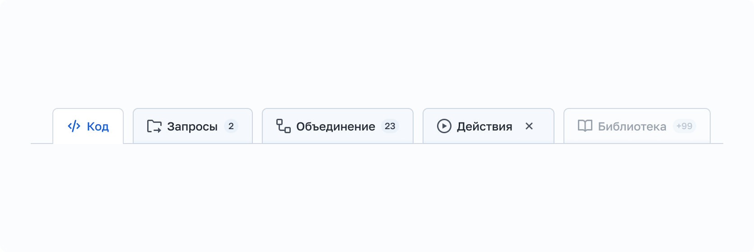This screenshot has width=754, height=252.
Task: Click the counter badge showing 23
Action: pyautogui.click(x=390, y=126)
